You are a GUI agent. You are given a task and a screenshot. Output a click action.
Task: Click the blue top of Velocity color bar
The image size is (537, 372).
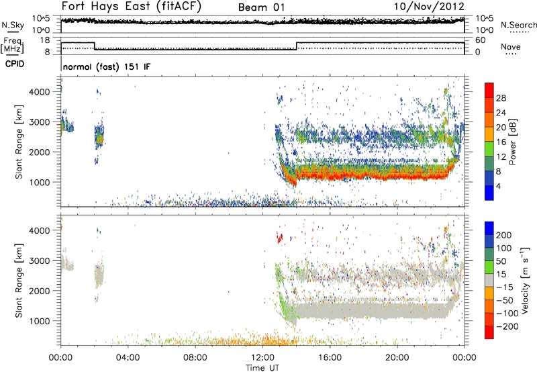coord(489,228)
